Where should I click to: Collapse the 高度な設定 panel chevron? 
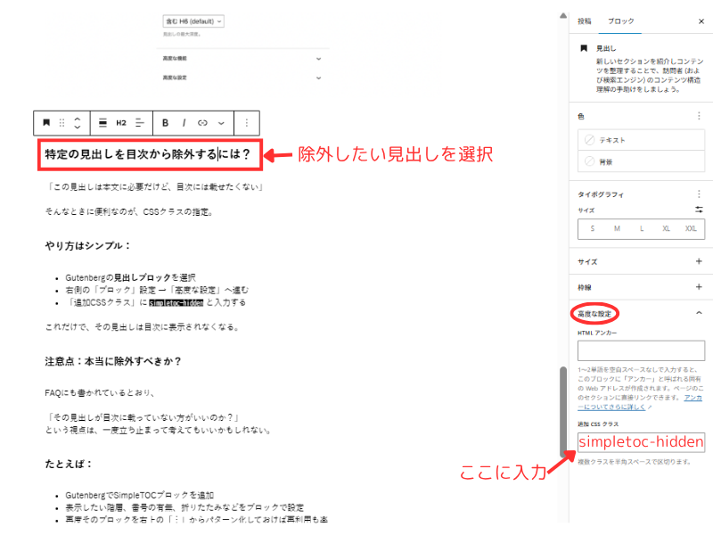tap(699, 313)
